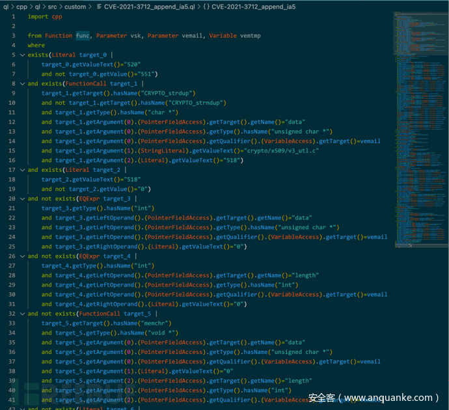Click line number 26 in the gutter

(x=12, y=256)
